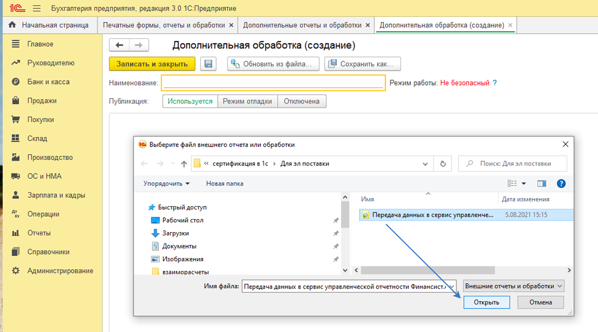Close the Дополнительная обработка (создание) tab
Viewport: 598px width, 332px height.
pos(510,25)
